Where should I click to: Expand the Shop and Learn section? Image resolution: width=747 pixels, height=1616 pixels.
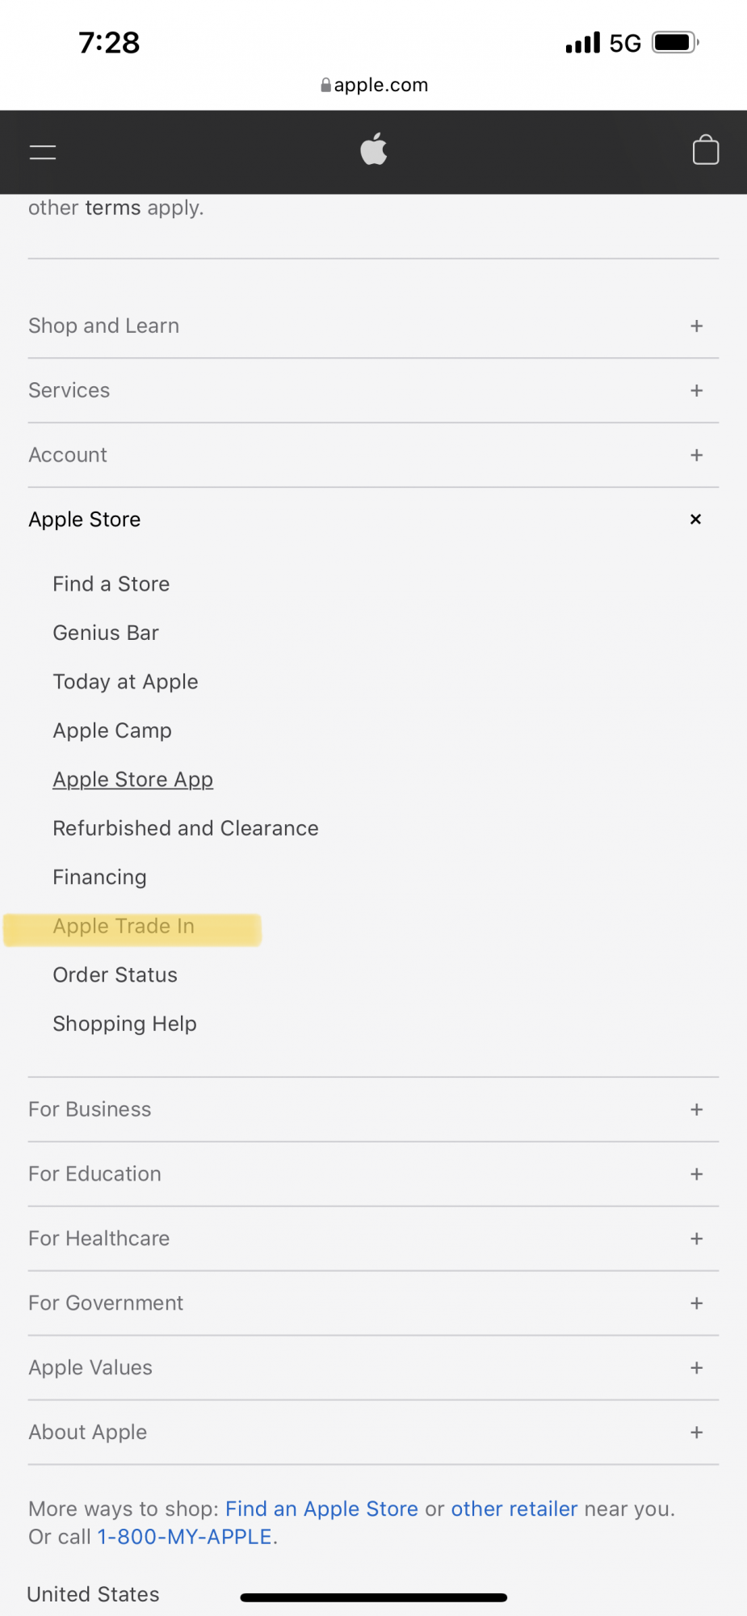tap(696, 326)
